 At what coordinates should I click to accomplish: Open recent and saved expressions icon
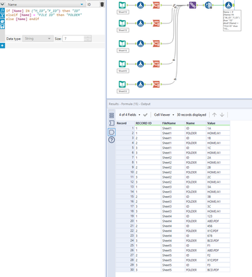2,21
